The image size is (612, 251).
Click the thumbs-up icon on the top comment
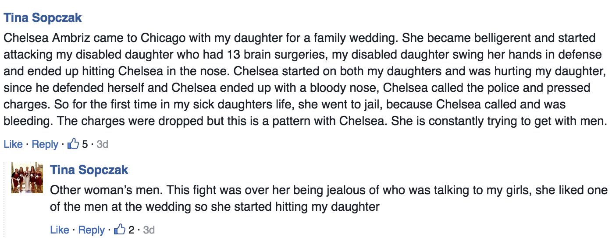point(73,144)
